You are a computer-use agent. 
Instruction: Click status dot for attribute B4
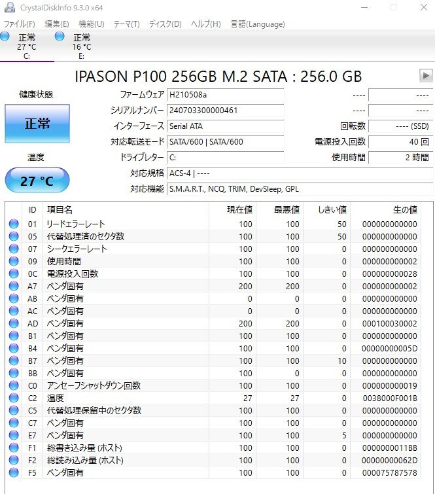coord(14,349)
